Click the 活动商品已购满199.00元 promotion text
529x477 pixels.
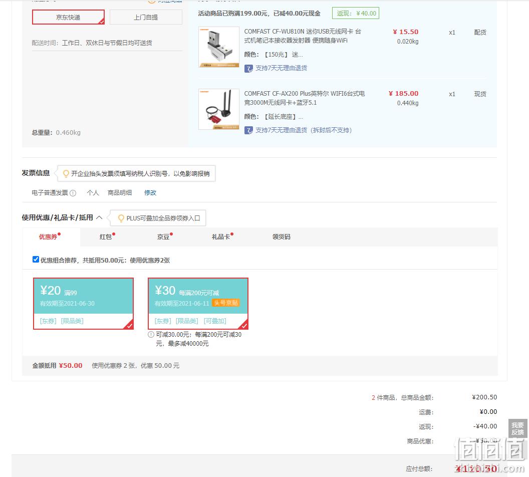[259, 14]
